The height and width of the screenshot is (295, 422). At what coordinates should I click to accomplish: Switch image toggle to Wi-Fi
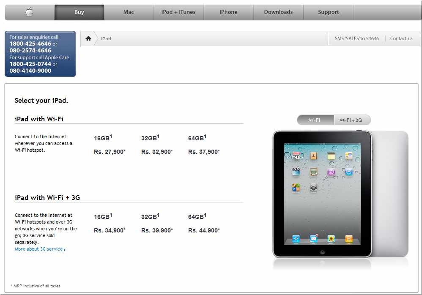315,120
